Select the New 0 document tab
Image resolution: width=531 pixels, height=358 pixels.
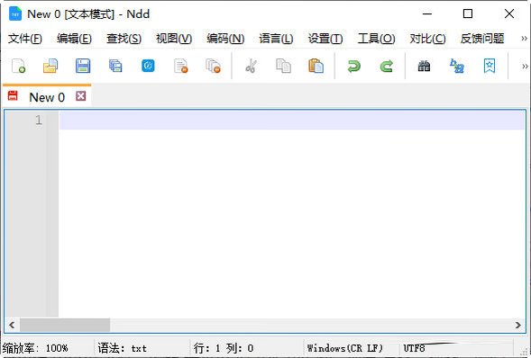click(x=47, y=97)
